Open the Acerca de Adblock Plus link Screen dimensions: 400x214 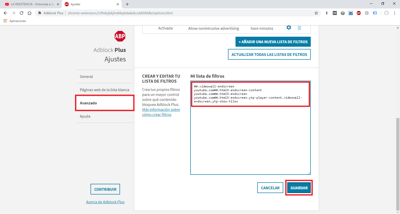click(105, 202)
